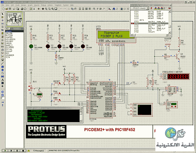Click the Step Over icon in source window
This screenshot has width=196, height=153.
coord(155,8)
